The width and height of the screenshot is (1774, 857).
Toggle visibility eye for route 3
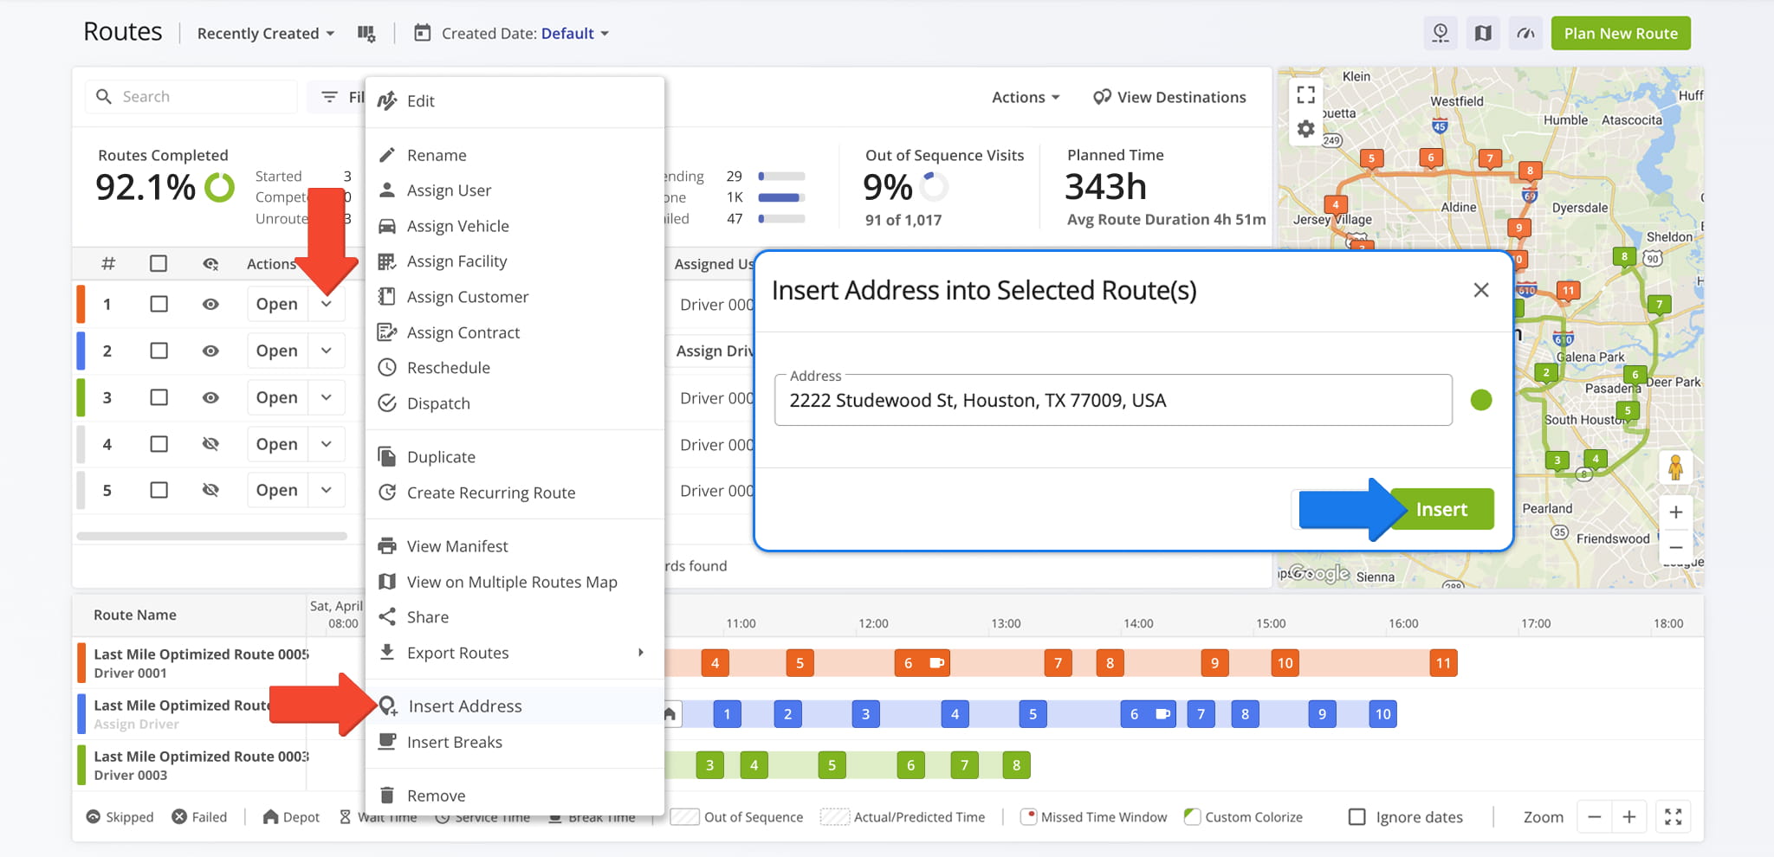coord(210,397)
